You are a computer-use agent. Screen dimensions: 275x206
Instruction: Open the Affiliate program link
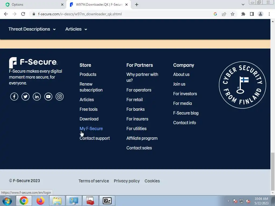click(x=142, y=138)
